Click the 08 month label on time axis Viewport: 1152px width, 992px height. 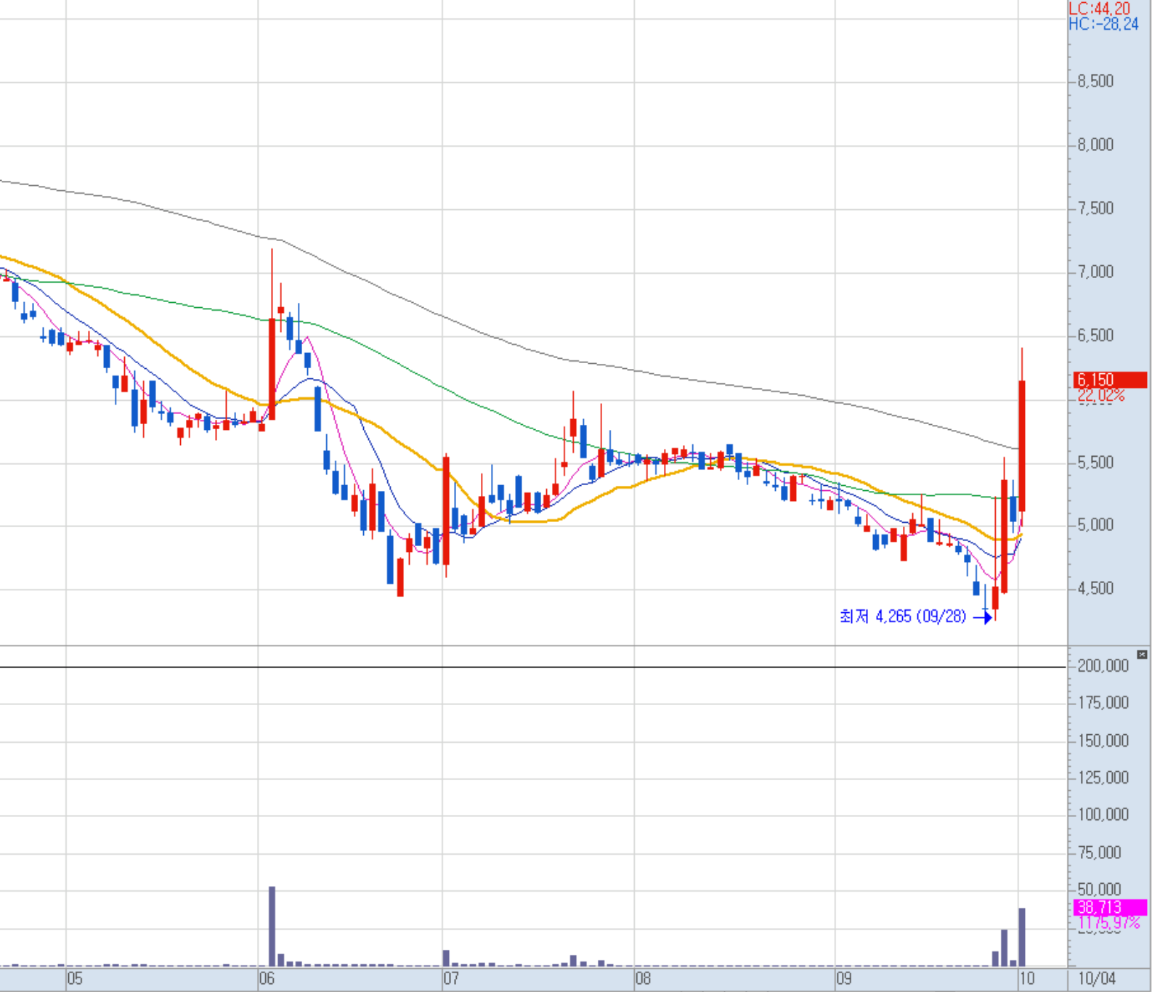pos(643,978)
